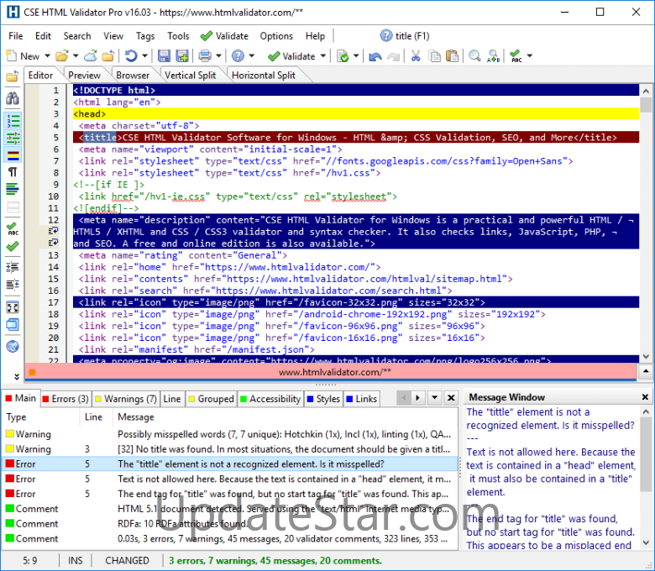Toggle line numbers in sidebar
The height and width of the screenshot is (571, 655).
(13, 121)
